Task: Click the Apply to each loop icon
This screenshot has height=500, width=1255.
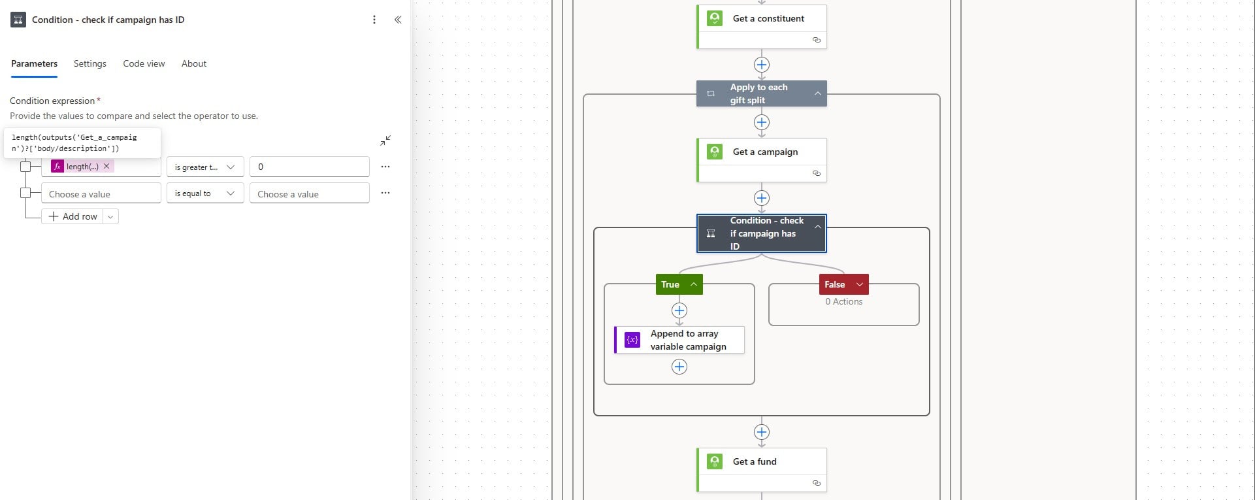Action: [711, 93]
